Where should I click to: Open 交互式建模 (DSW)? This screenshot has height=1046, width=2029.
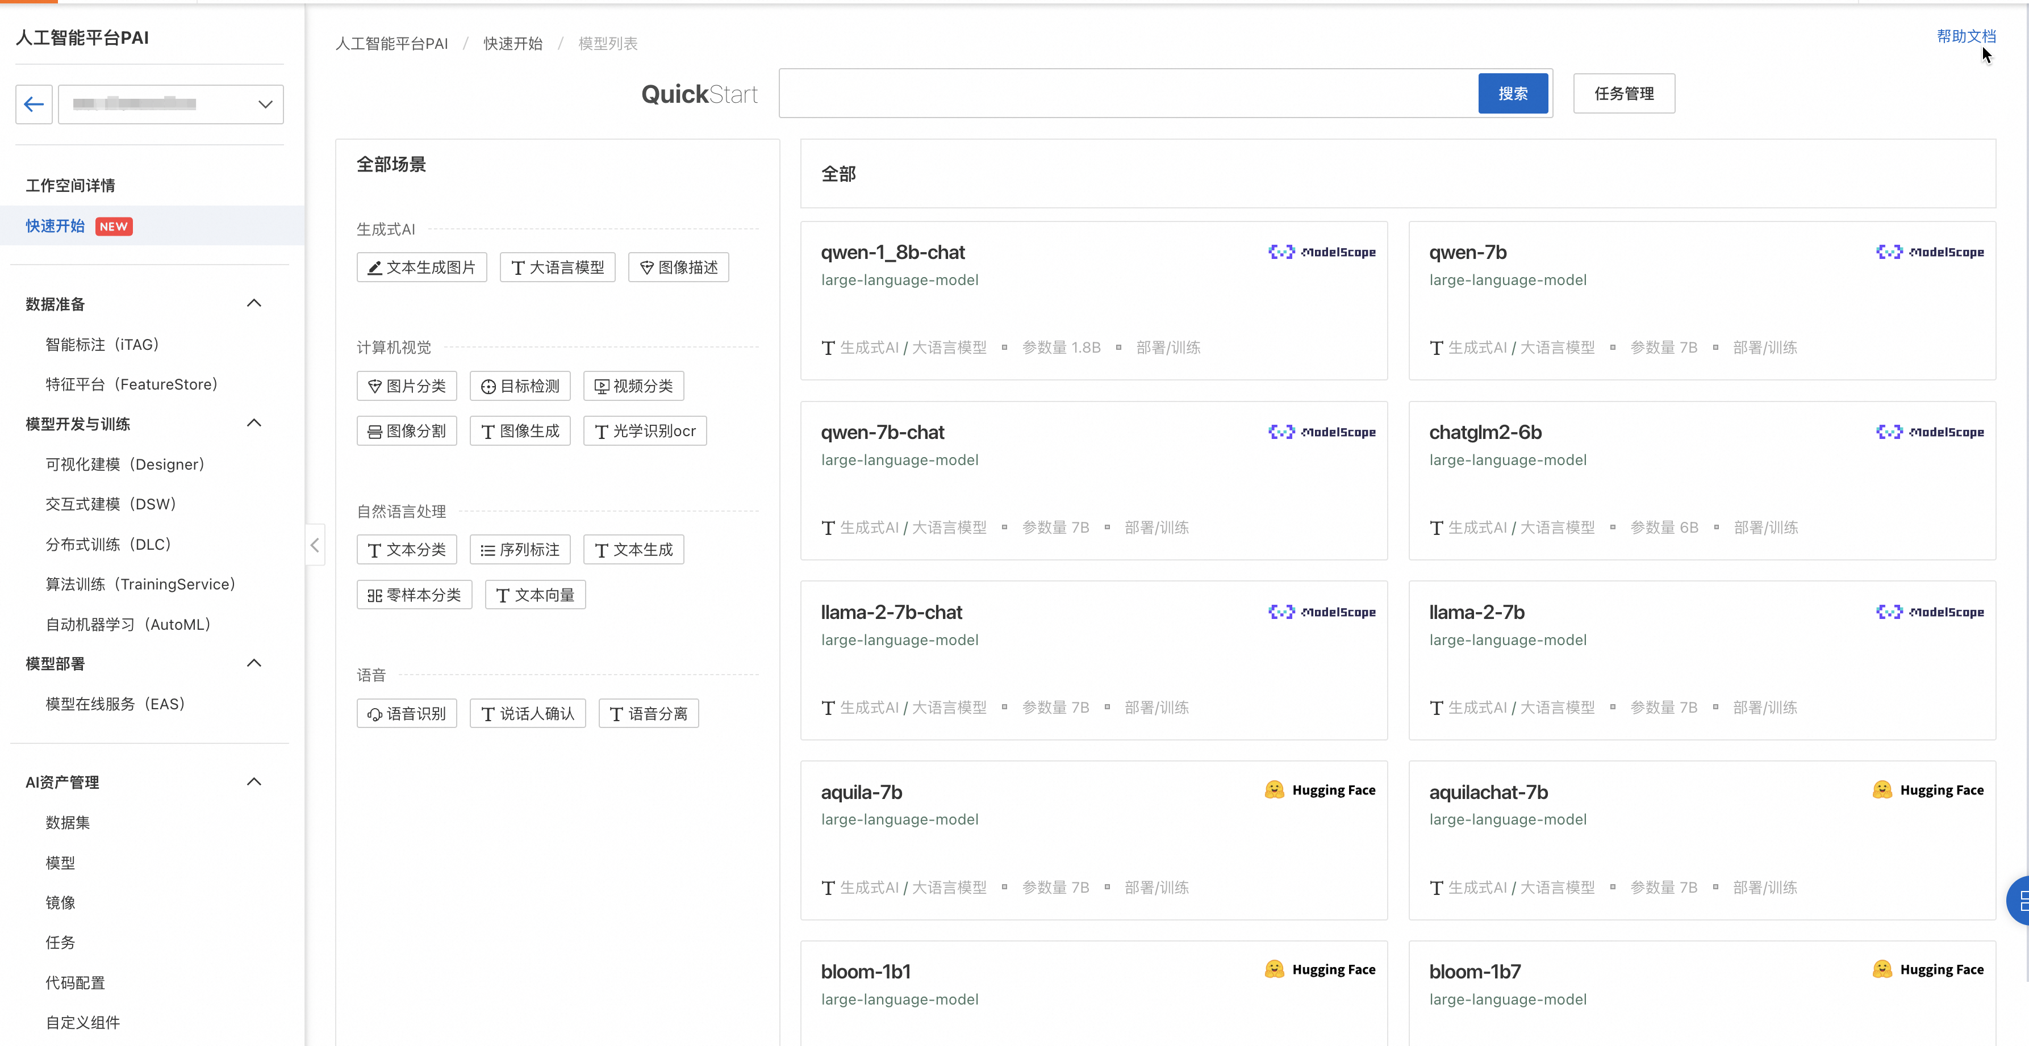coord(111,504)
